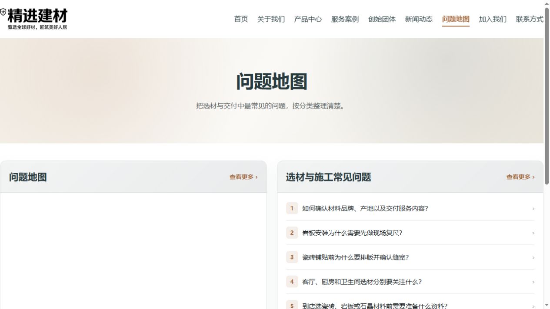Open question 瓷砖铺贴前为什么要排版并确认缝宽
This screenshot has width=550, height=309.
410,257
